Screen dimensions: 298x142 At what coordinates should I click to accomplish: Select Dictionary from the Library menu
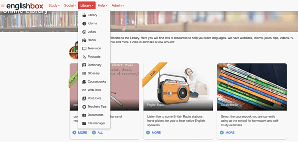pos(94,65)
